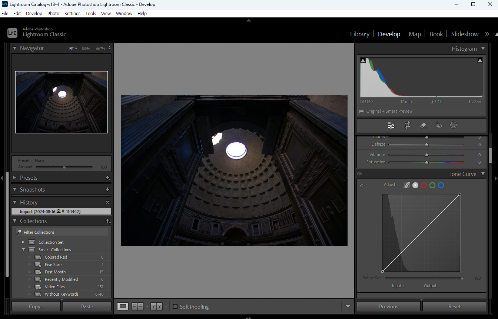Create a new snapshot with plus icon
The height and width of the screenshot is (319, 498).
[x=107, y=189]
